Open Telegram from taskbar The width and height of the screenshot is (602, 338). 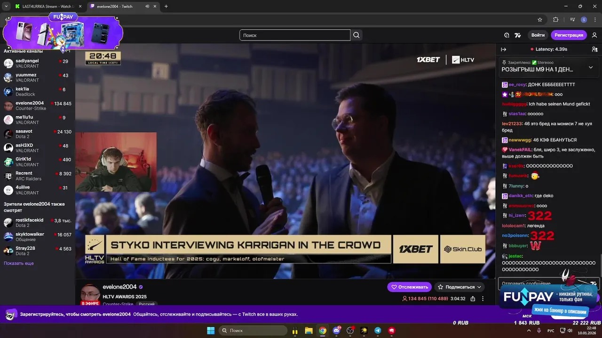click(x=378, y=330)
